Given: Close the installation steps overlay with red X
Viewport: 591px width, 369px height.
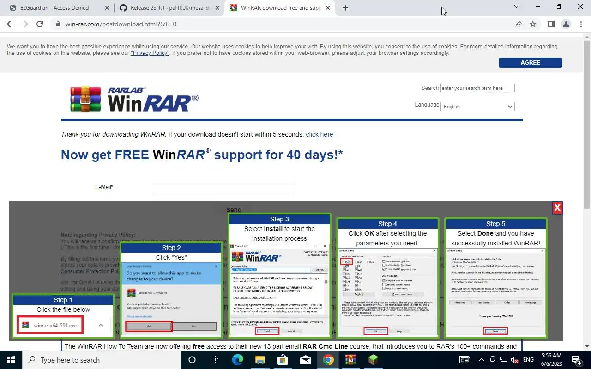Looking at the screenshot, I should [557, 208].
